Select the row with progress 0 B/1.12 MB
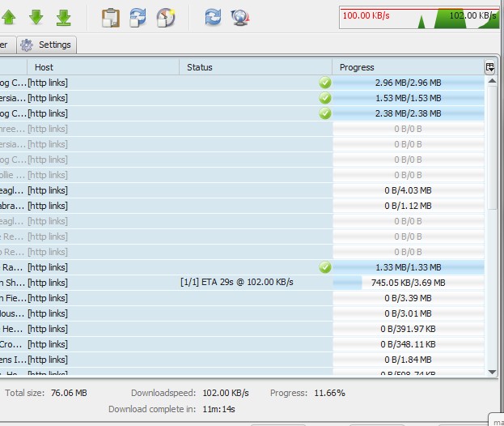 [x=242, y=206]
